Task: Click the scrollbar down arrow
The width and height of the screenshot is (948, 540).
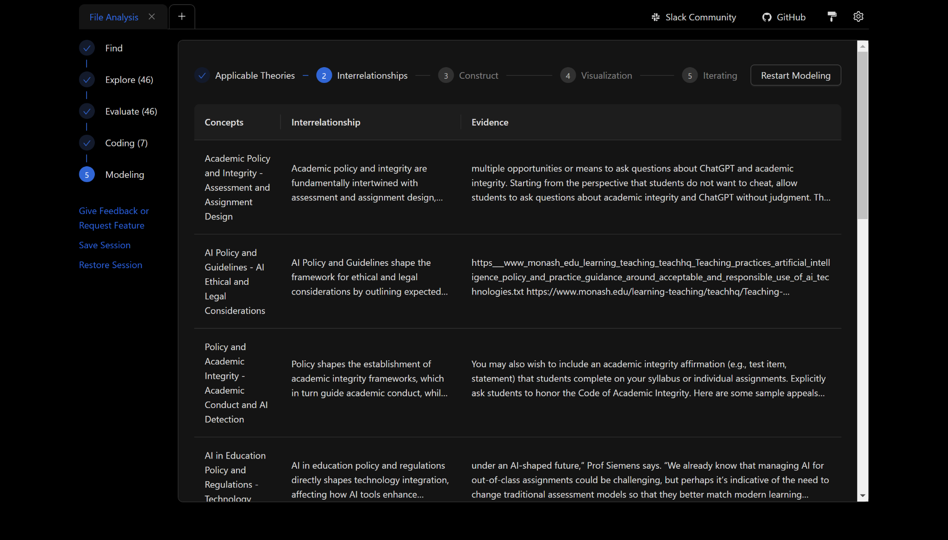Action: click(862, 496)
